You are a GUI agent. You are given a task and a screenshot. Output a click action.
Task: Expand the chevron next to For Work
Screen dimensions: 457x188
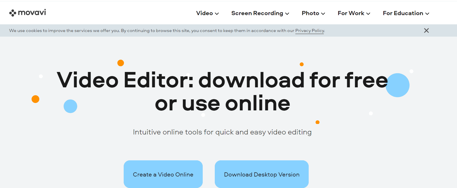point(368,14)
